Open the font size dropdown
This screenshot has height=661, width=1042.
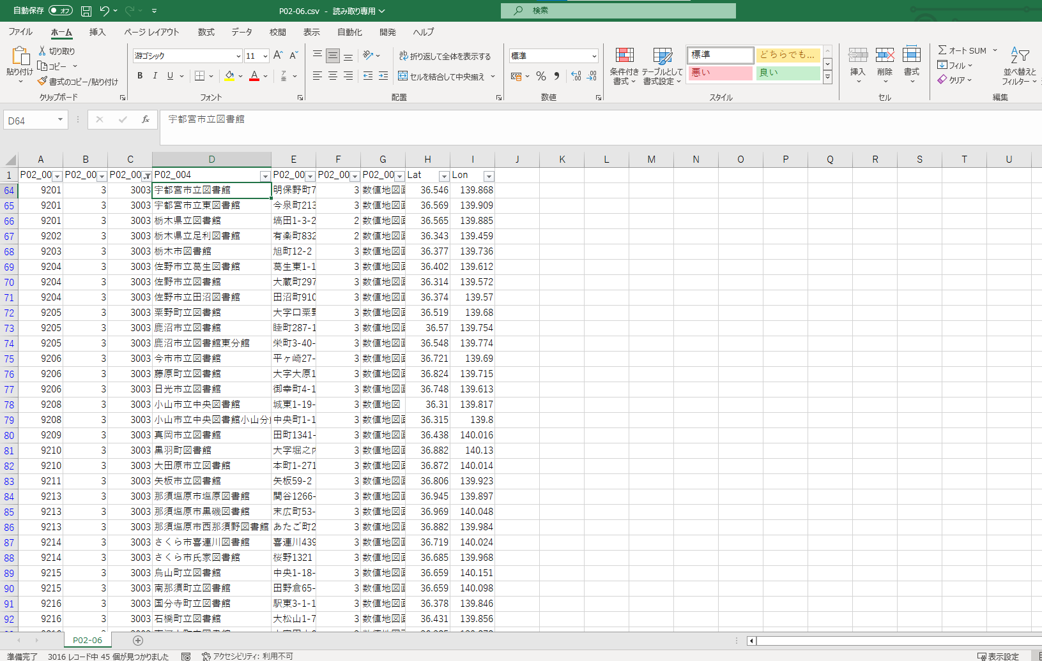pos(265,56)
